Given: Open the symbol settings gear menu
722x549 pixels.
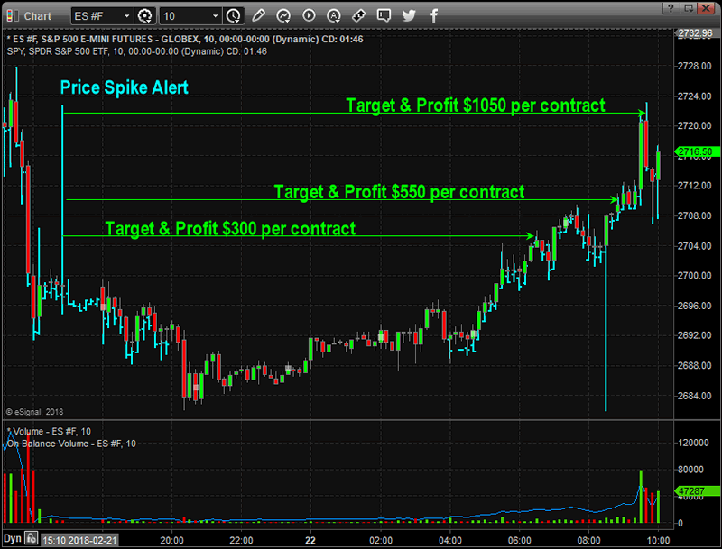Looking at the screenshot, I should pyautogui.click(x=144, y=16).
